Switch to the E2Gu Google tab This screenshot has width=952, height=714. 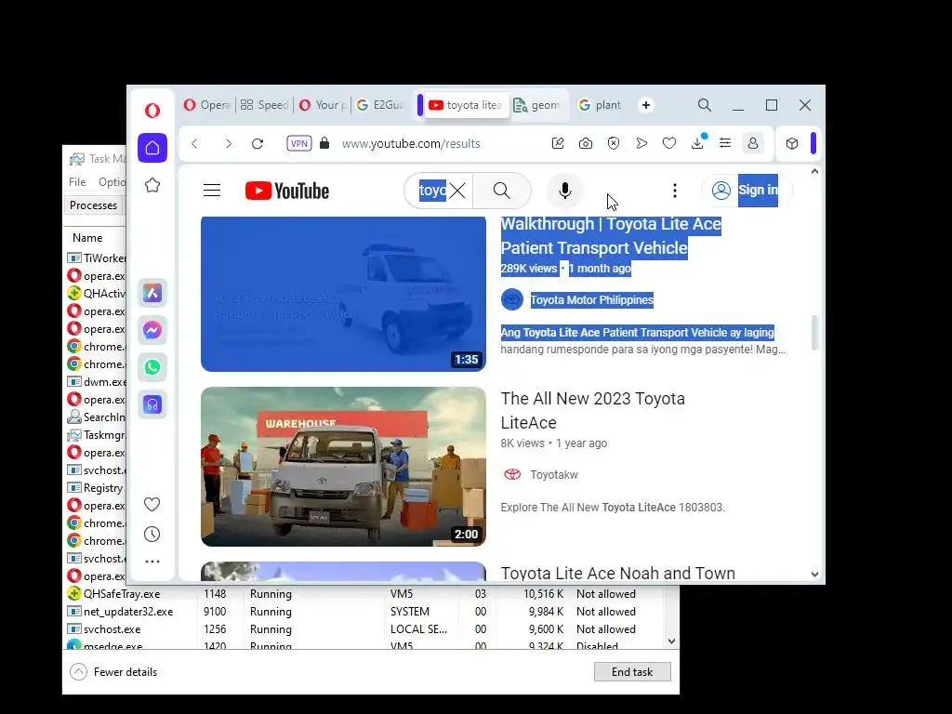click(379, 105)
